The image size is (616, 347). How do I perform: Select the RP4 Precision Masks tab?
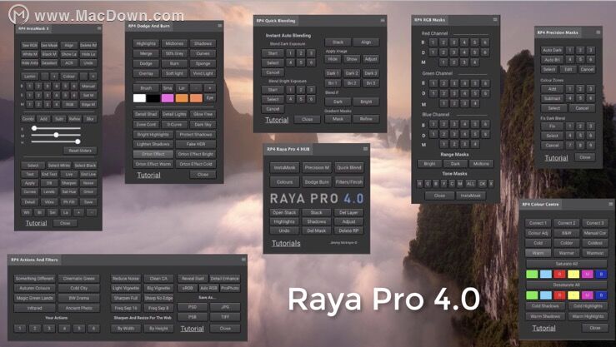pos(558,32)
